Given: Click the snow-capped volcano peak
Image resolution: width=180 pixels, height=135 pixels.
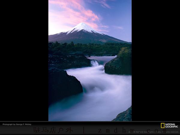Looking at the screenshot, I should 82,27.
